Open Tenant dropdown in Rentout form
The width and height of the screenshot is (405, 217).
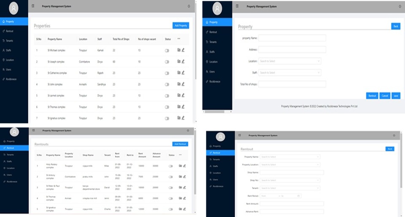[x=289, y=188]
